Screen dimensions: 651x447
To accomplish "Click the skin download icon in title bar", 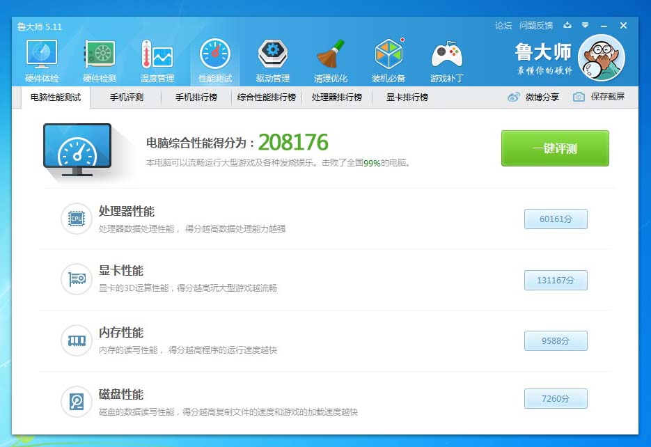I will click(567, 25).
